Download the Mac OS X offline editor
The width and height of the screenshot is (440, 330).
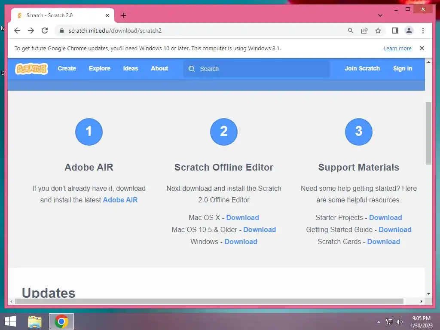(x=242, y=218)
